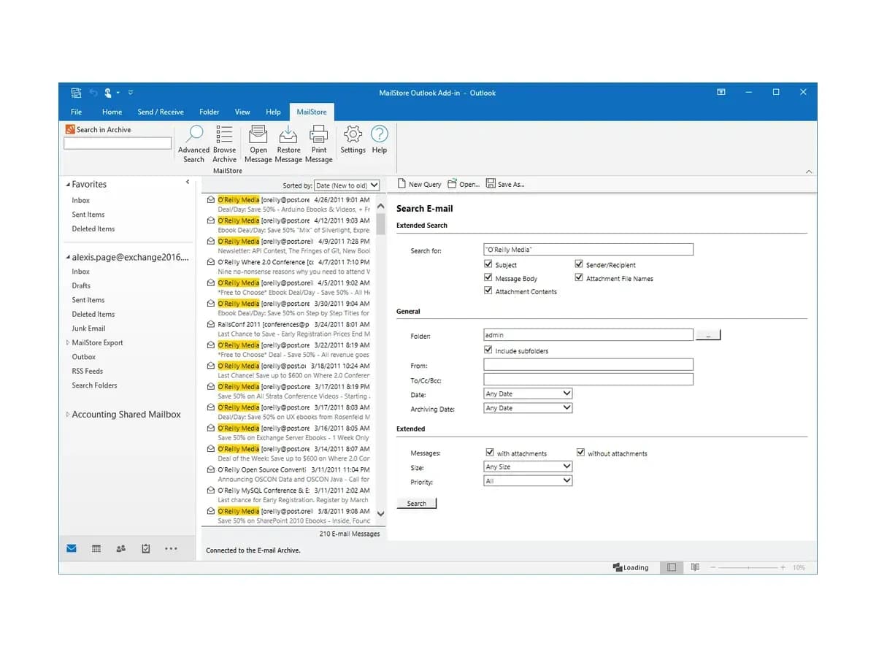
Task: Click the Search in Archive input field
Action: tap(118, 143)
